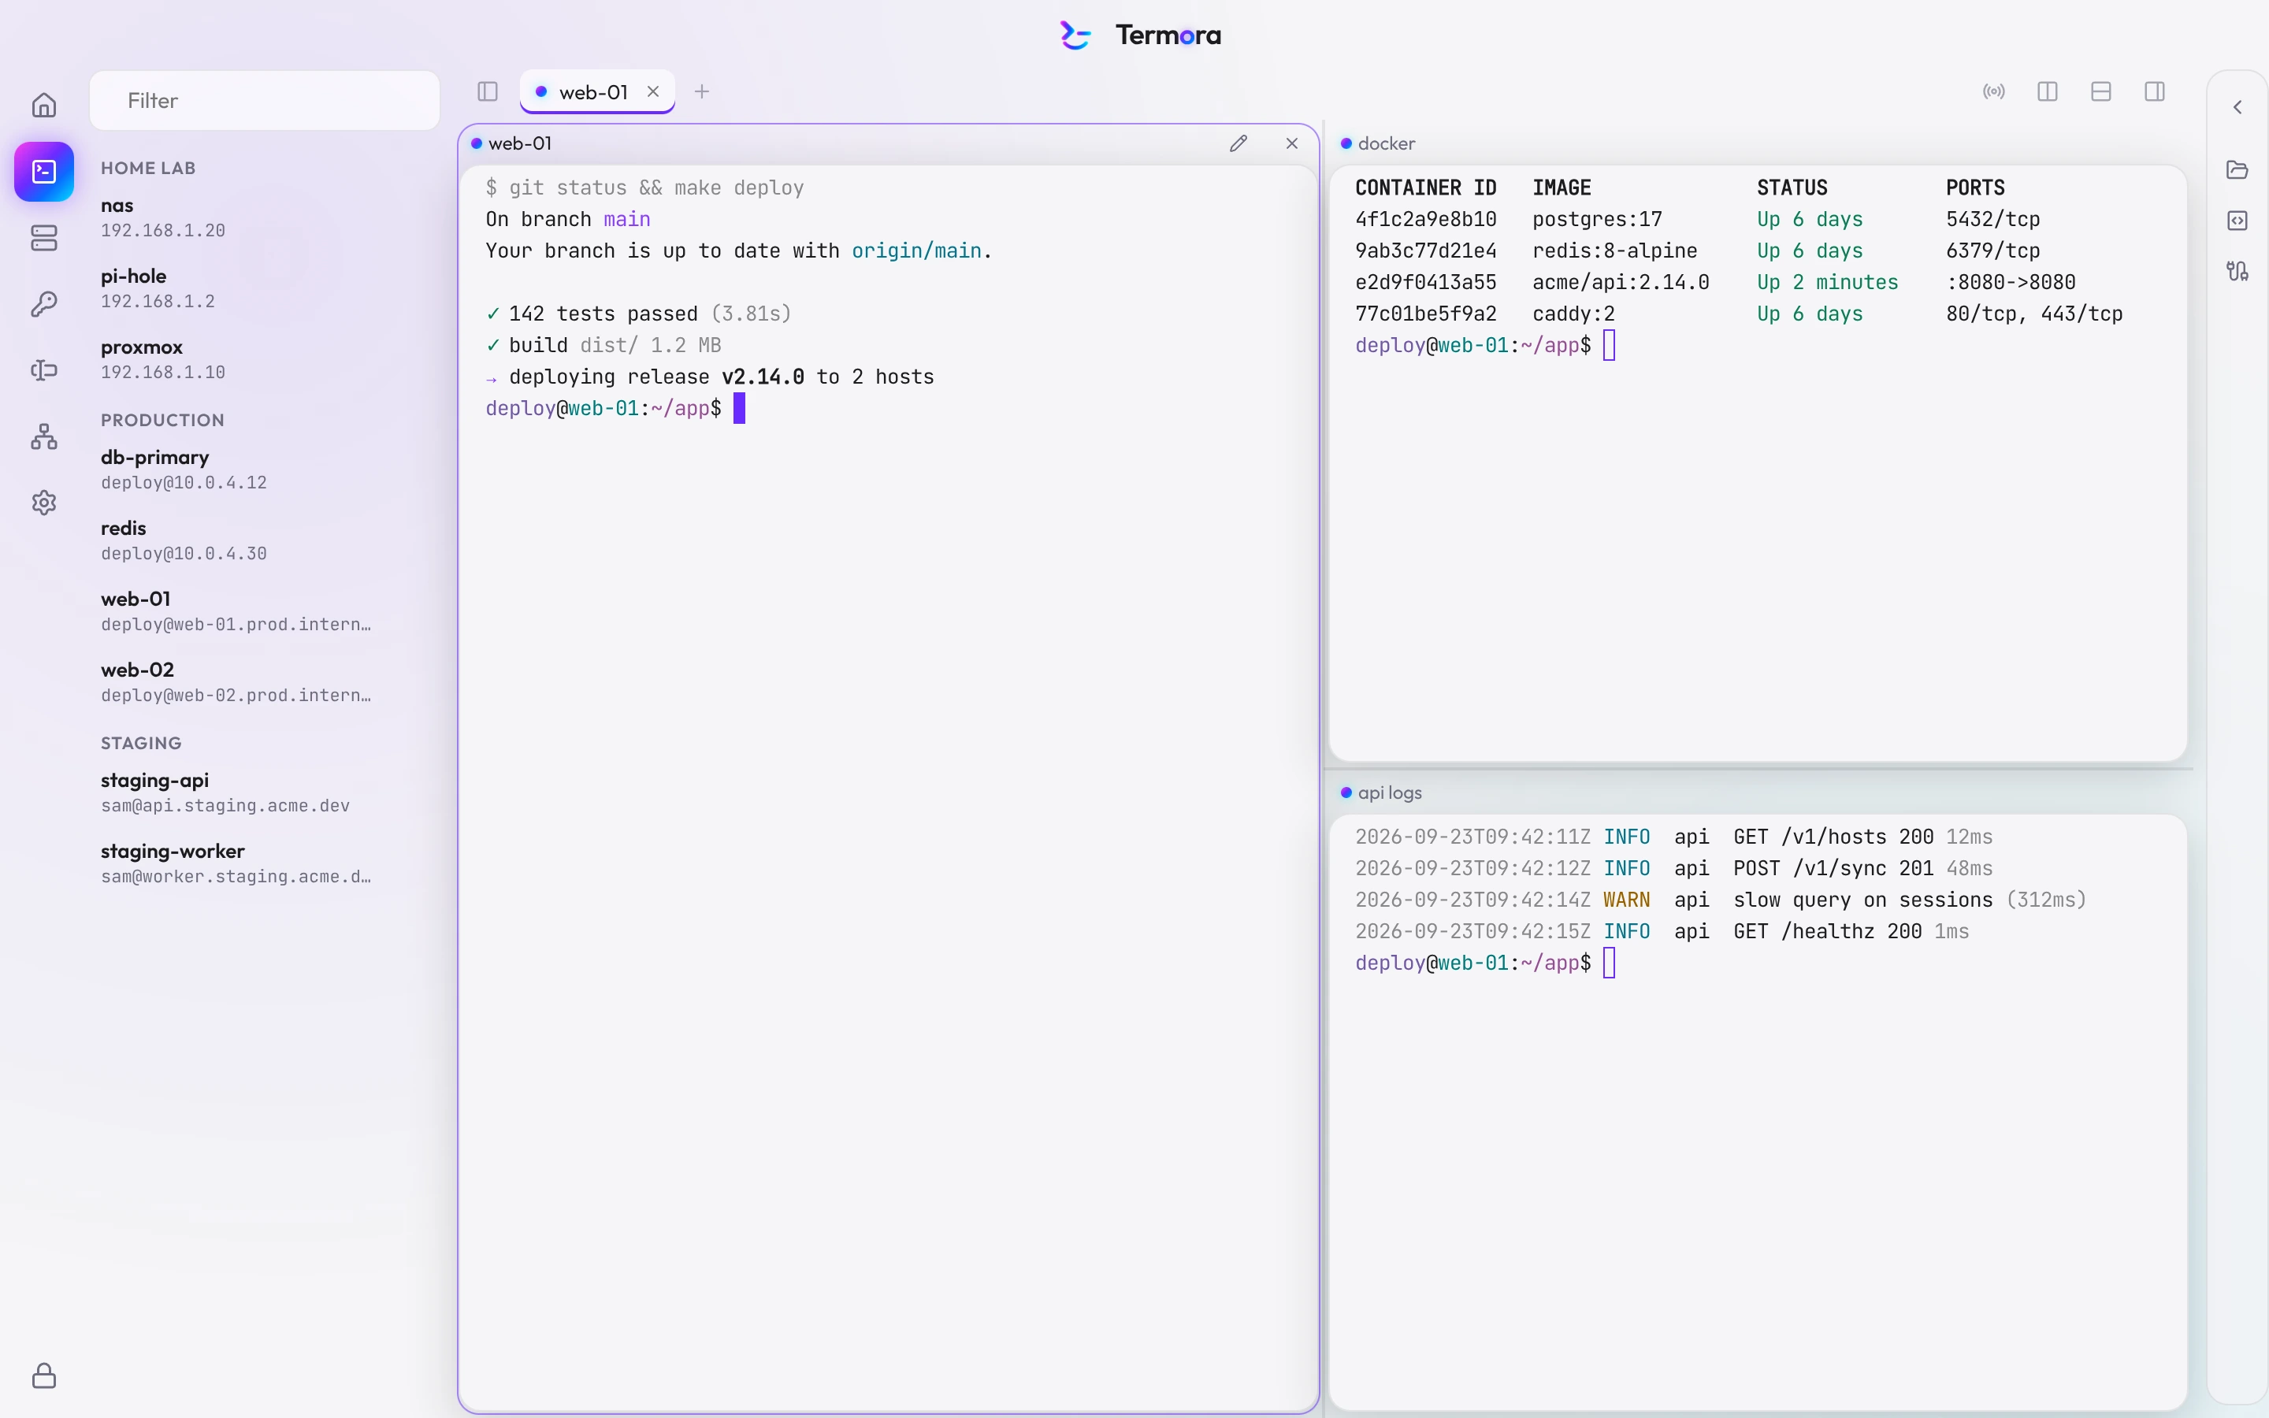The width and height of the screenshot is (2269, 1418).
Task: Click the divider between docker and api logs
Action: [x=1759, y=768]
